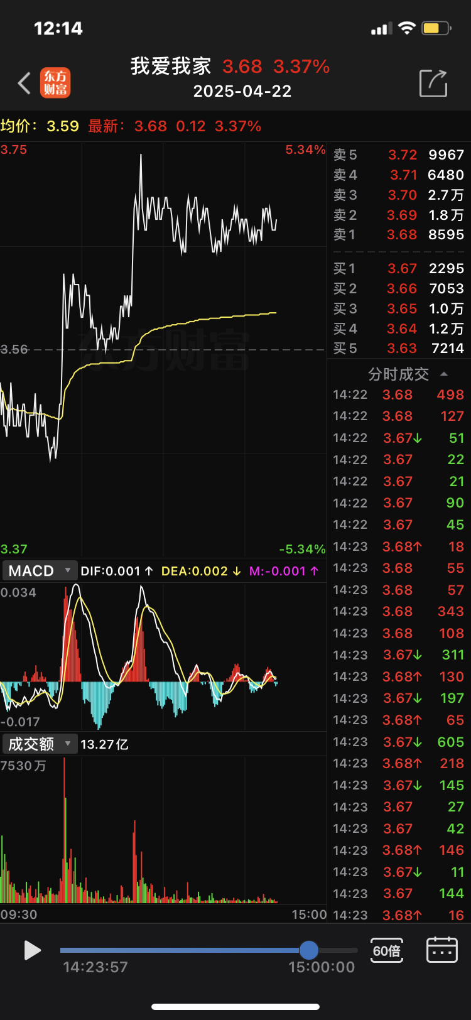This screenshot has width=471, height=1020.
Task: Tap the trade row with volume 343
Action: pos(399,611)
